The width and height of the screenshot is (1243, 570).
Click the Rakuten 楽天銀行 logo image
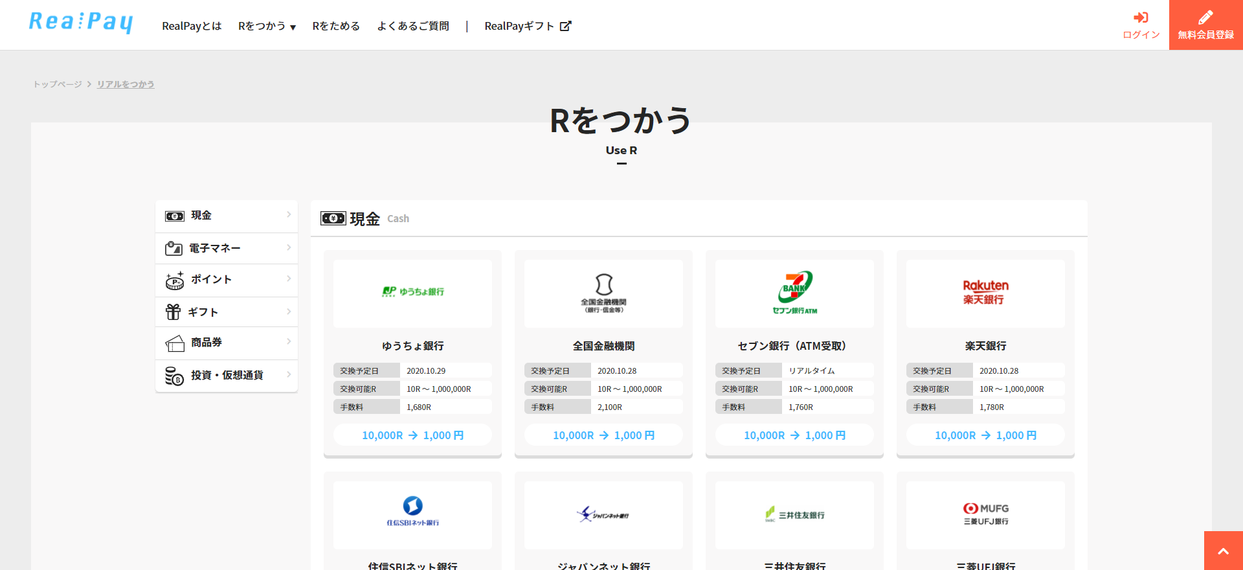(985, 293)
